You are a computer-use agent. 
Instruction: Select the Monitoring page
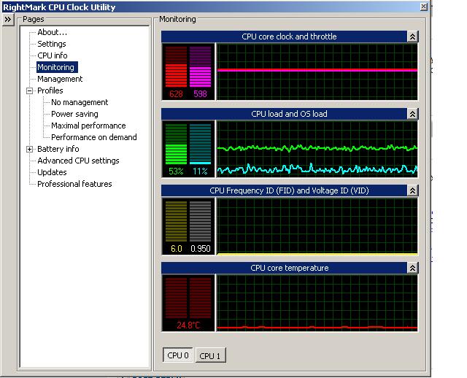57,67
